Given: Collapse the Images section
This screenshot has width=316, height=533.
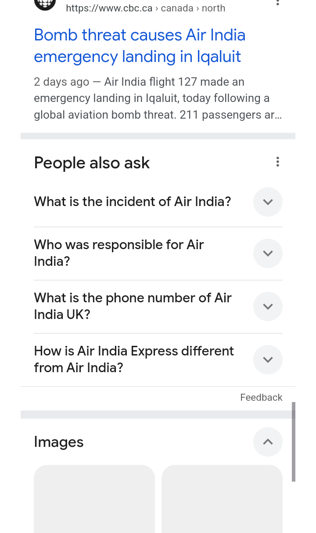Looking at the screenshot, I should 268,442.
